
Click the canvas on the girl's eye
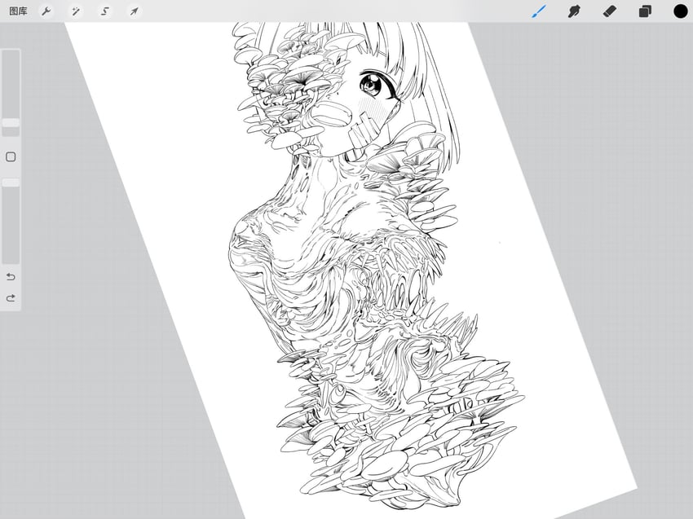pyautogui.click(x=370, y=84)
